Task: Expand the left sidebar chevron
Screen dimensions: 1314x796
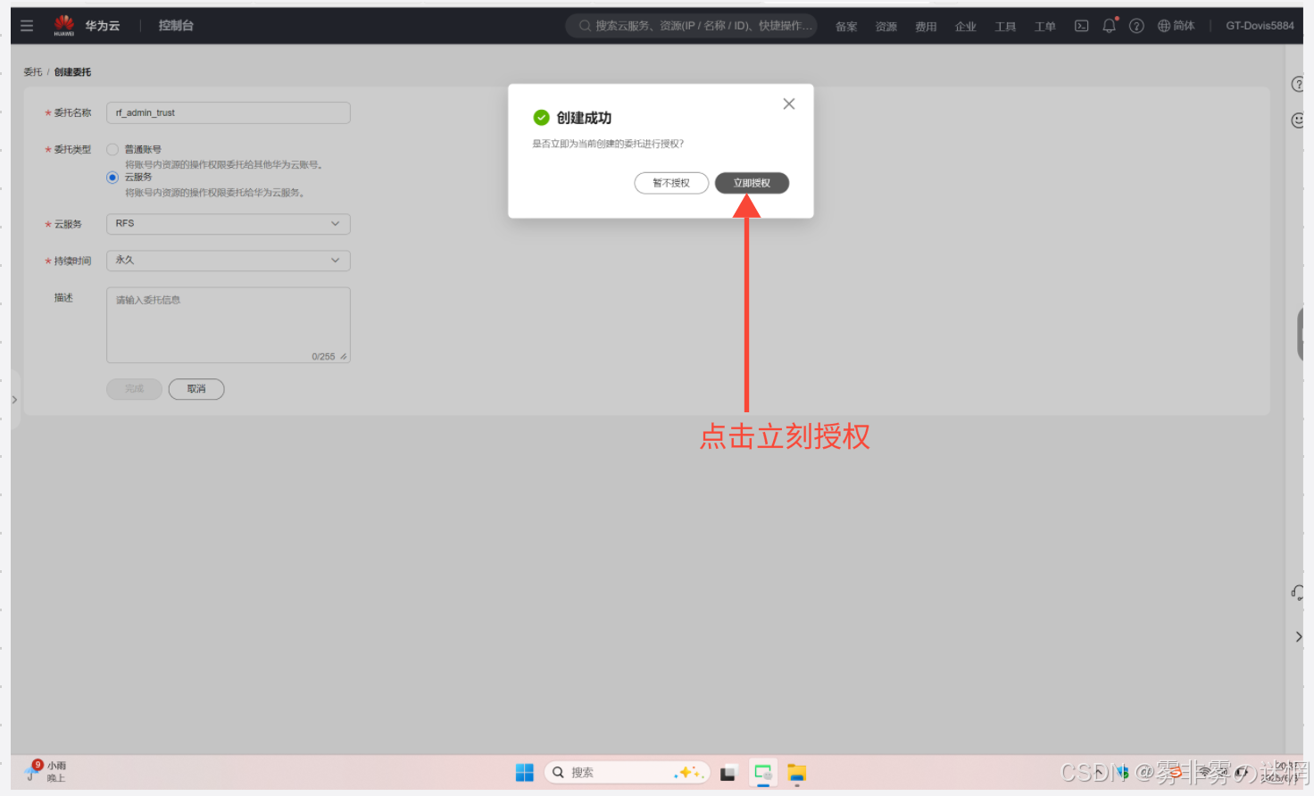Action: pos(14,400)
